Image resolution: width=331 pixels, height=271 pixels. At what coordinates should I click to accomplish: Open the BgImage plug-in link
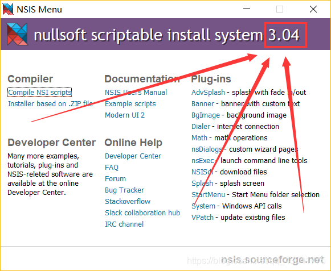(x=206, y=115)
